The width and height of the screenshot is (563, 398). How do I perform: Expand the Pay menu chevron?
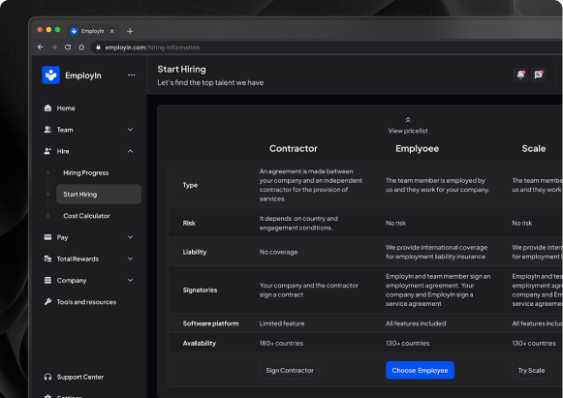pos(131,237)
